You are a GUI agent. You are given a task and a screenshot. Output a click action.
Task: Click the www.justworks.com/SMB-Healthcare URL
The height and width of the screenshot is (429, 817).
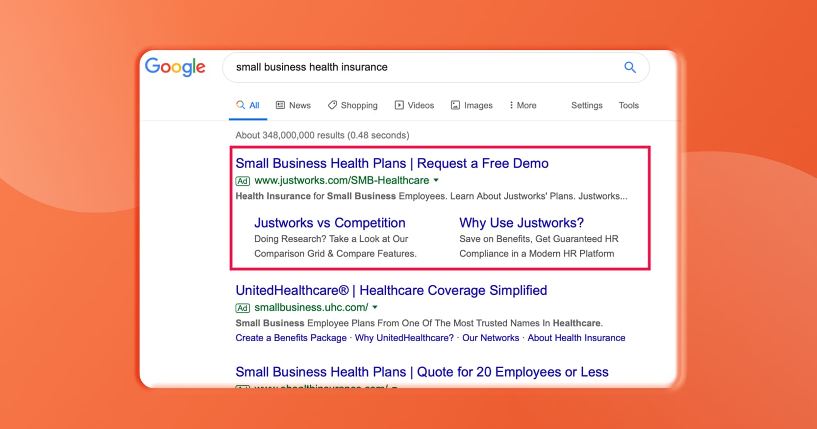(x=342, y=180)
